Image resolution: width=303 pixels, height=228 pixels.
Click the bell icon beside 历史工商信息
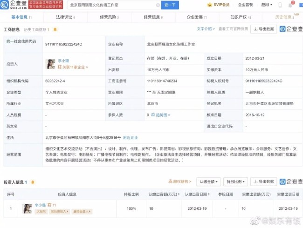pos(55,29)
